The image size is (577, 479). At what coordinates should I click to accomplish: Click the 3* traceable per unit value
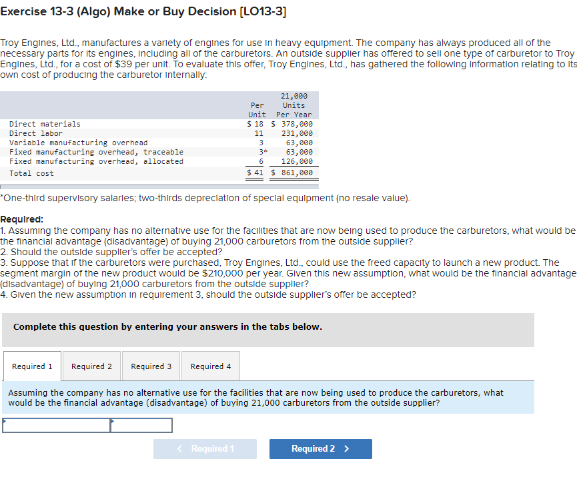point(263,152)
